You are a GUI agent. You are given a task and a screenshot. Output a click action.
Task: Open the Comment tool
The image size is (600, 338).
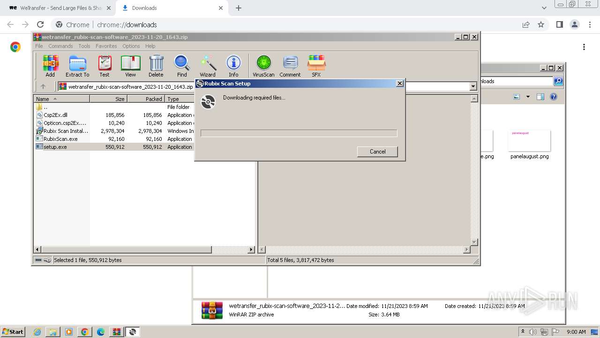click(290, 66)
